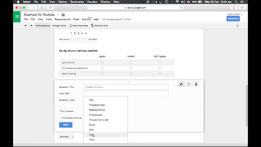Open the Forms File menu
Viewport: 261px width, 147px height.
click(x=26, y=19)
